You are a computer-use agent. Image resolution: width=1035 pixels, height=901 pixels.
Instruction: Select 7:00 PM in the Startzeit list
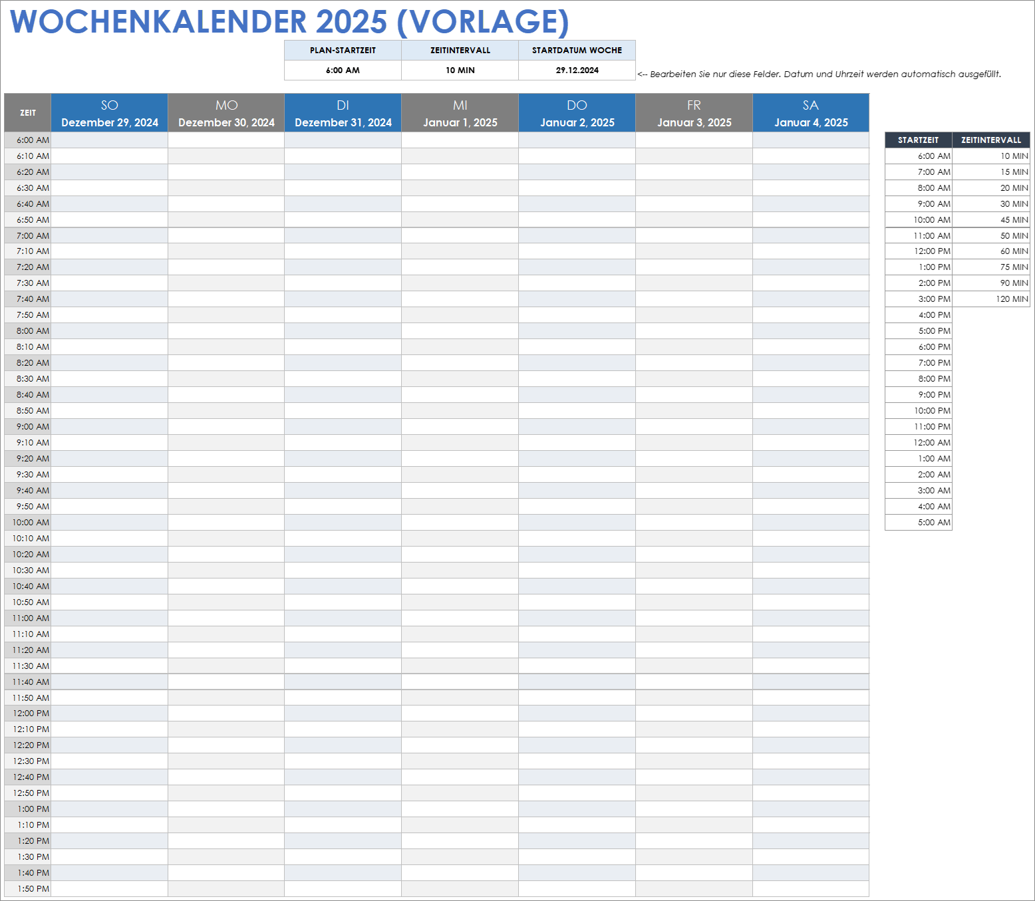(919, 363)
